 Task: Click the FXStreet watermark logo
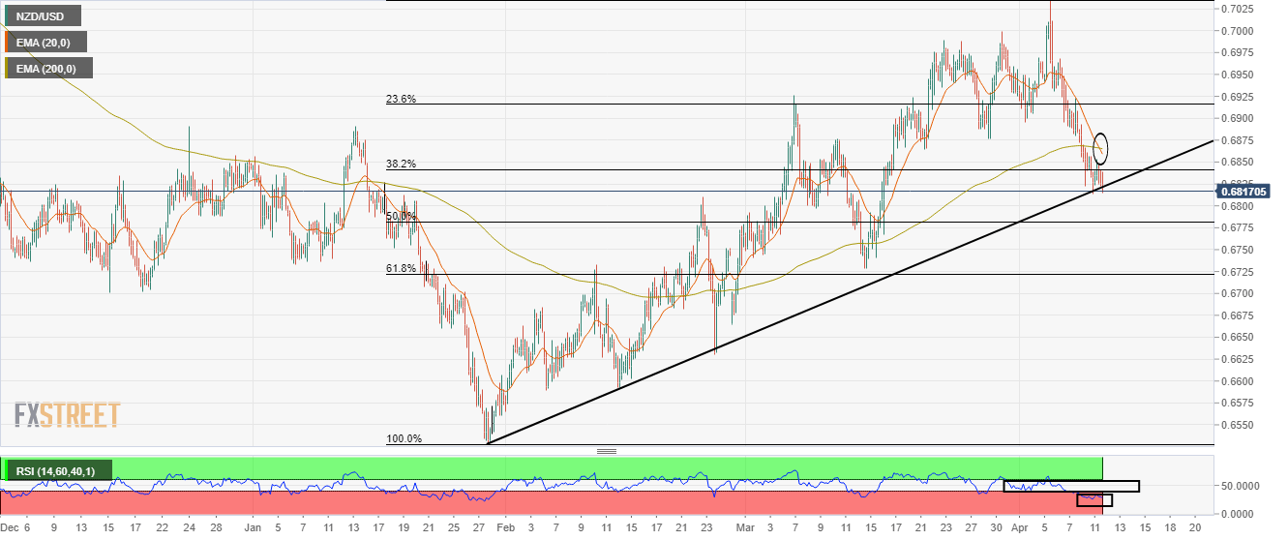pos(67,415)
